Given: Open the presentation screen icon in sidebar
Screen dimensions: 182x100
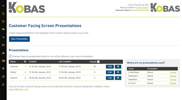Looking at the screenshot, I should pos(3,69).
